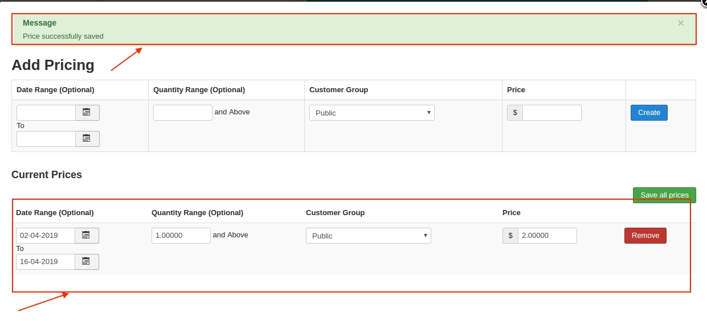707x321 pixels.
Task: Click Save all prices button
Action: 664,195
